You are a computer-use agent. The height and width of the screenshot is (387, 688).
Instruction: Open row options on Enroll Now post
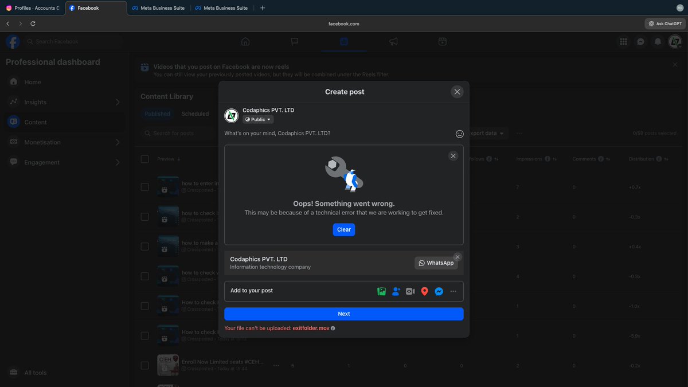276,365
